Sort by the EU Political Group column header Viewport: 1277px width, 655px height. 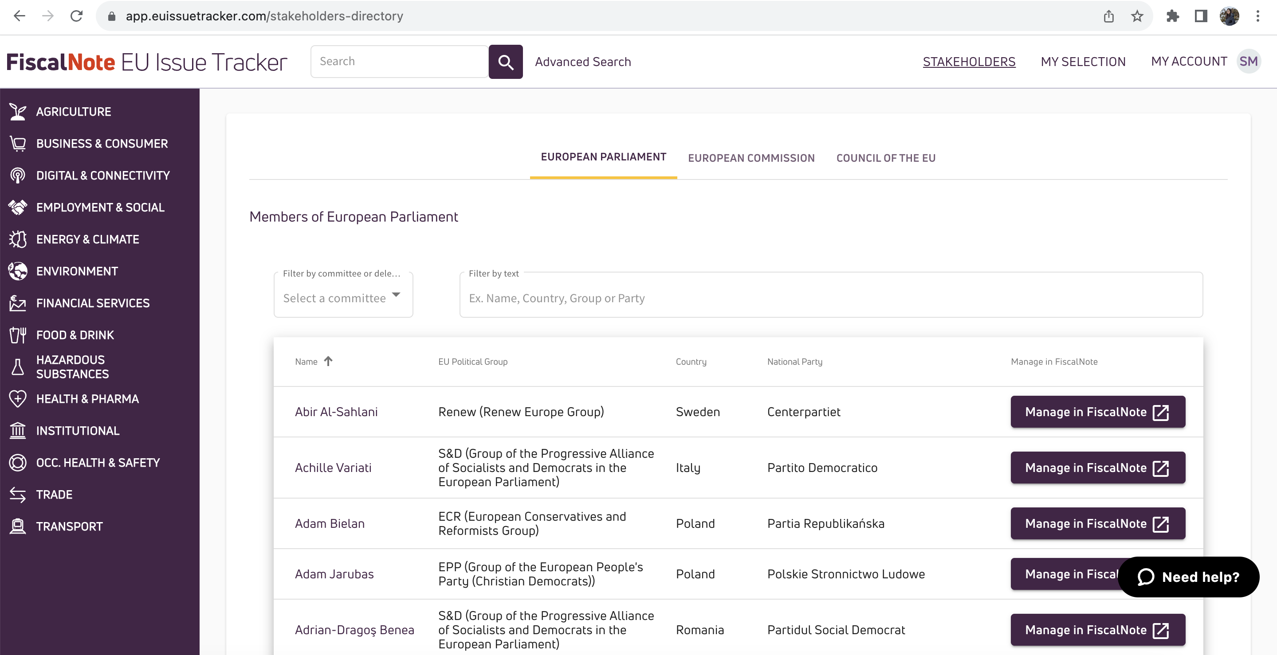click(472, 362)
